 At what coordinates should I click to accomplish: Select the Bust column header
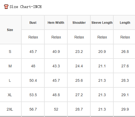click(33, 23)
